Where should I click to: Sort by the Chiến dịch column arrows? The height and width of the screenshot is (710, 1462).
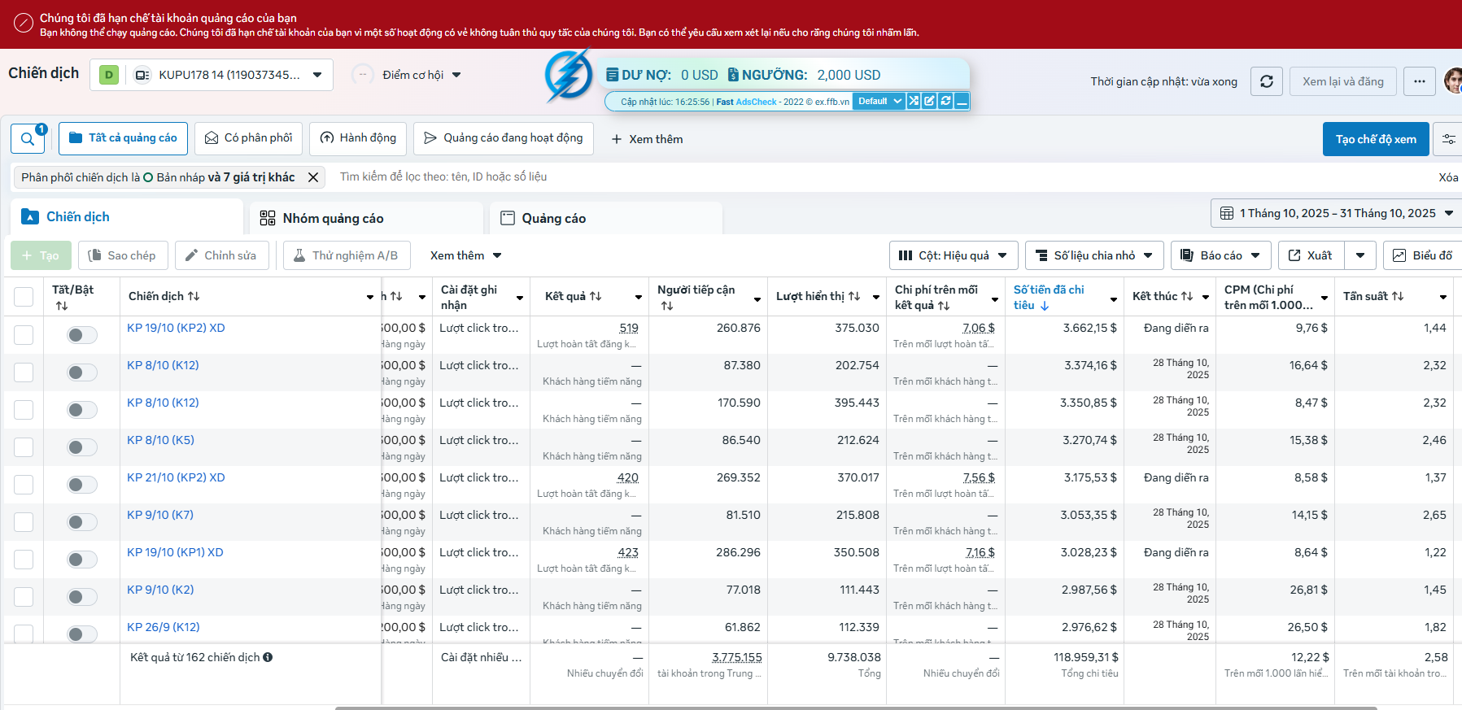coord(194,296)
